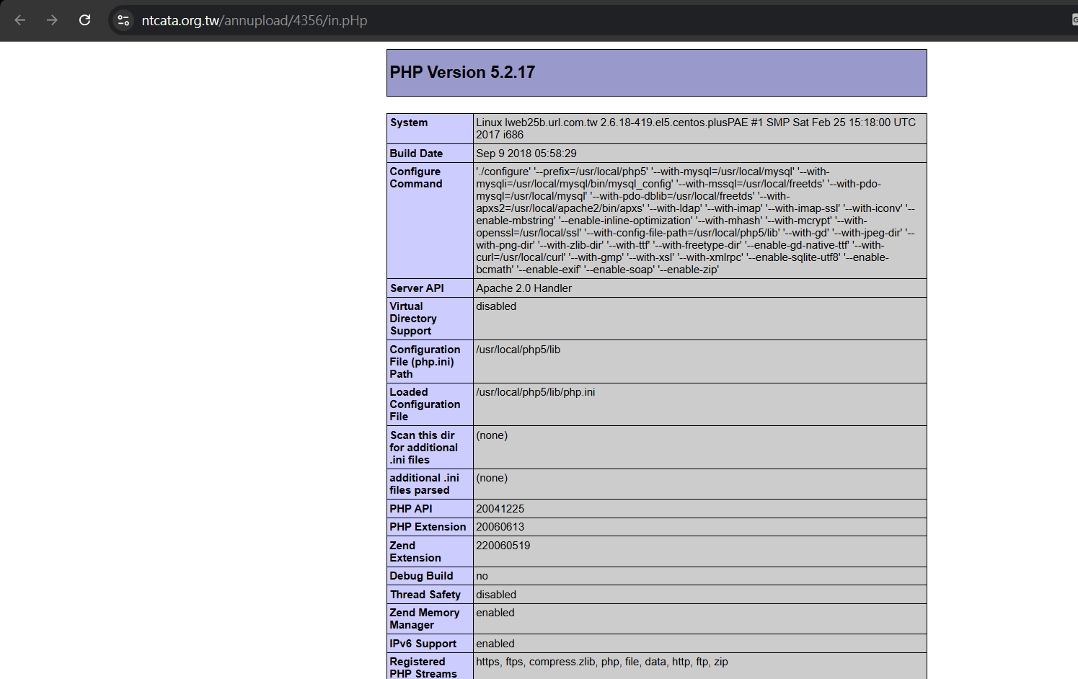Click the IPv6 Support enabled value
This screenshot has height=679, width=1078.
coord(495,644)
